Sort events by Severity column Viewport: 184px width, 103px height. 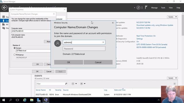pyautogui.click(x=58, y=90)
